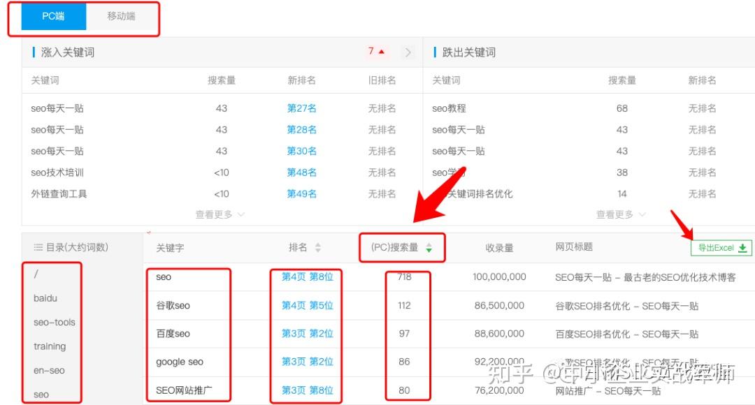Open the 第27名 ranking link
This screenshot has width=755, height=405.
[301, 108]
